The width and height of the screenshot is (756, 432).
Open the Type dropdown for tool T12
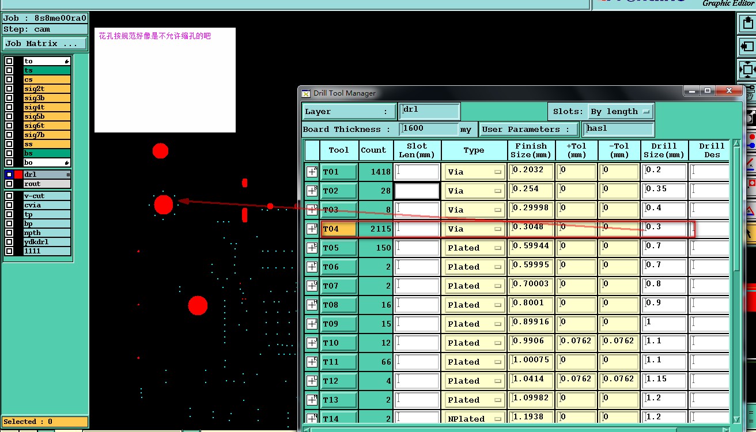[474, 381]
